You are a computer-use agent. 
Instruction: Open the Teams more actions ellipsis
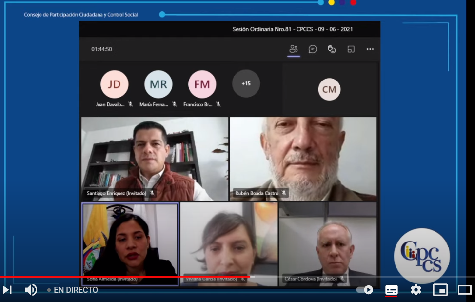[x=370, y=49]
